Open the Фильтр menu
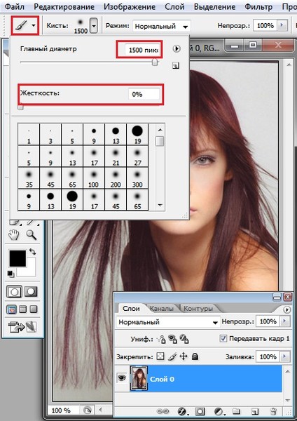297x421 pixels. pyautogui.click(x=258, y=7)
